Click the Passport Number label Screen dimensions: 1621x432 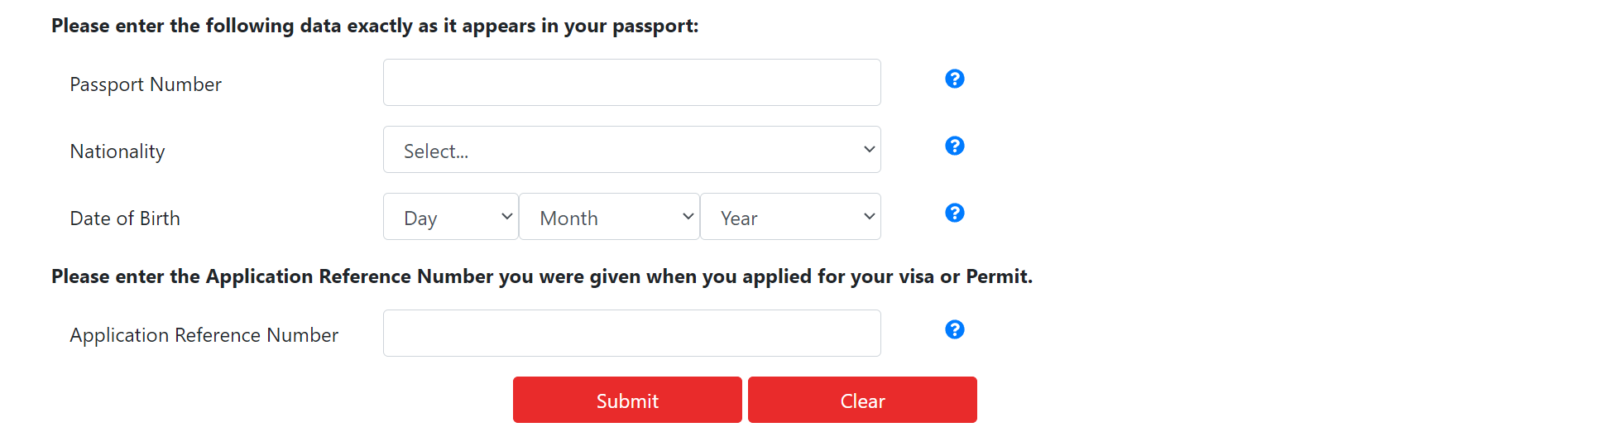pos(146,84)
